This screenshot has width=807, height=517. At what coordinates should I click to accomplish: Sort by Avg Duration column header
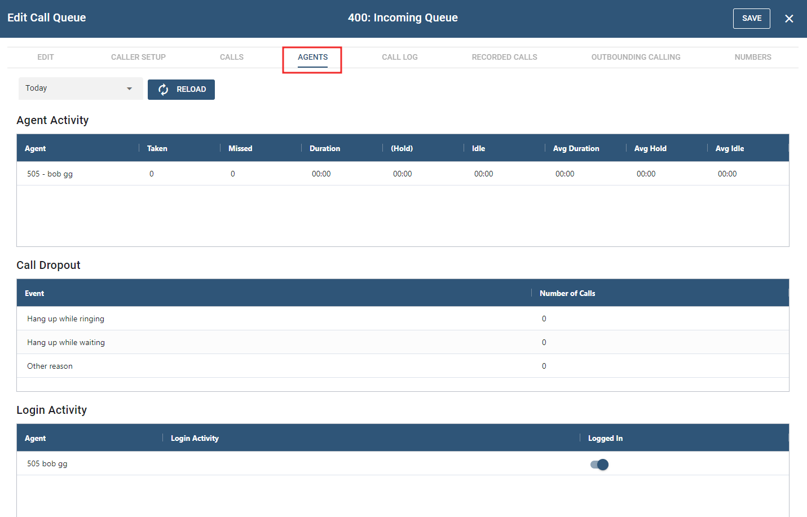click(x=576, y=148)
